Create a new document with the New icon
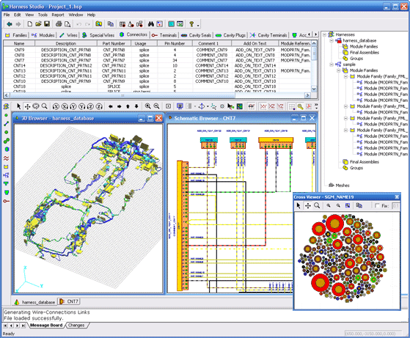This screenshot has height=338, width=410. click(30, 24)
